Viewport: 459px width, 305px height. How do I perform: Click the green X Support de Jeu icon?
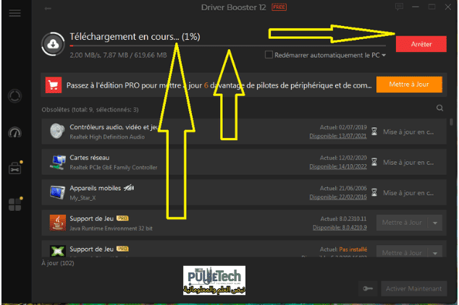click(57, 251)
